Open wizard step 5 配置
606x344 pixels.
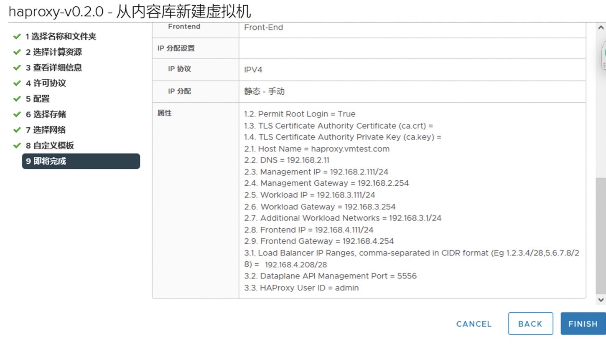click(x=38, y=99)
